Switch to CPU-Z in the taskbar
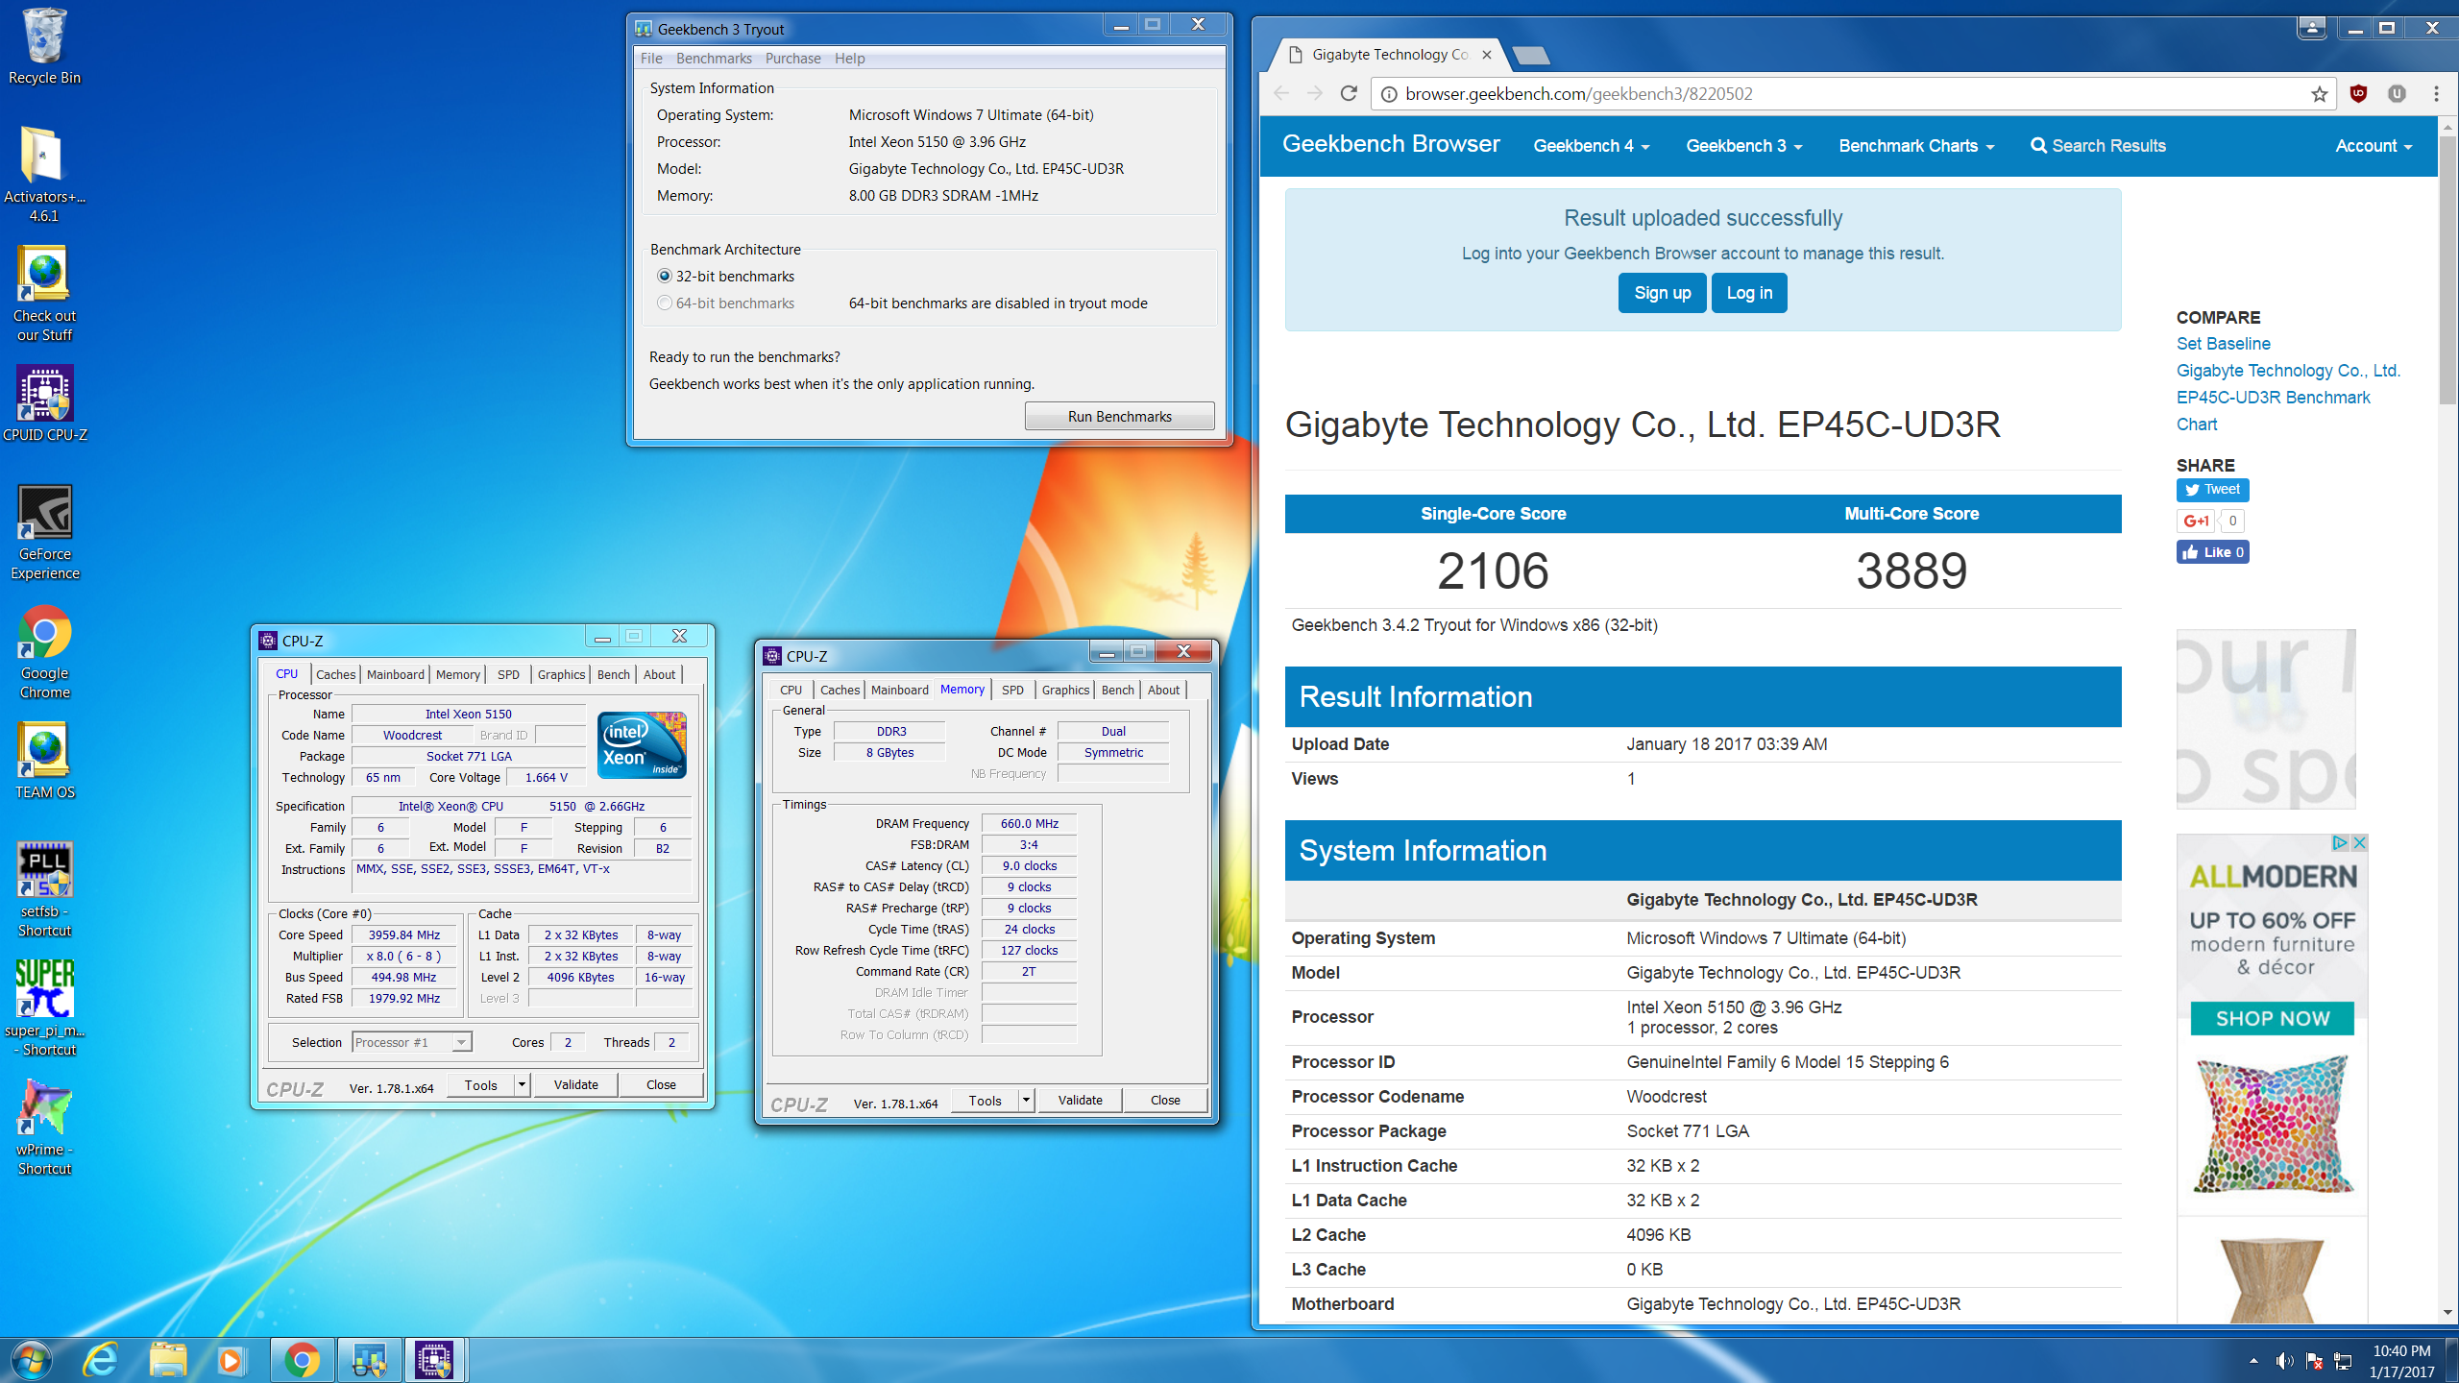Viewport: 2459px width, 1383px height. pos(434,1360)
